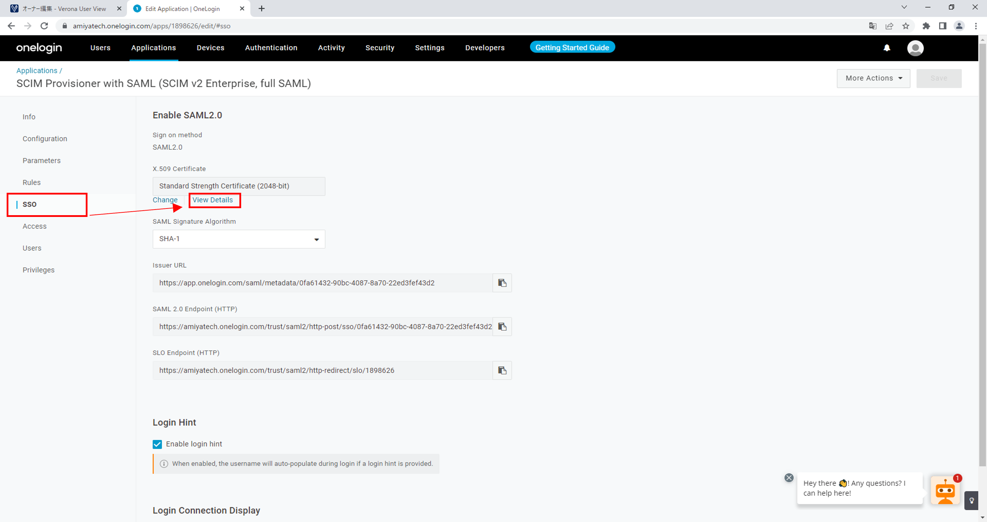The width and height of the screenshot is (987, 522).
Task: Switch to the Access section
Action: coord(35,226)
